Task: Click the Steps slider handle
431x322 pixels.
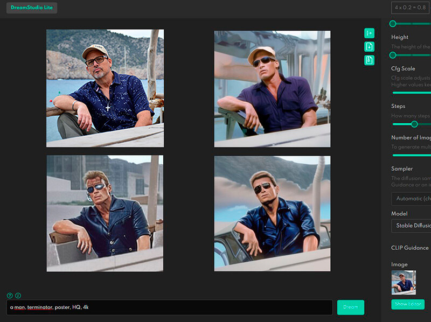Action: (414, 124)
